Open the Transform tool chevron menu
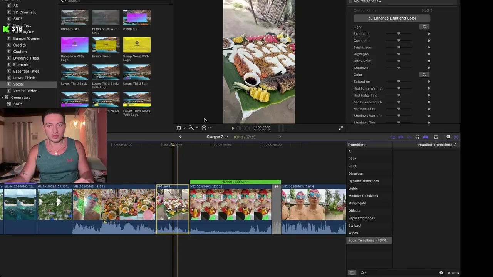 pyautogui.click(x=184, y=128)
